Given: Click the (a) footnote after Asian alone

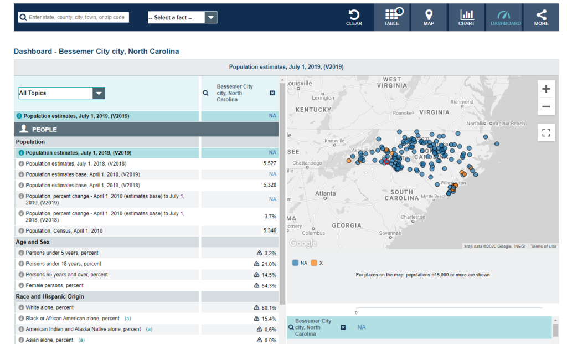Looking at the screenshot, I should pyautogui.click(x=81, y=340).
